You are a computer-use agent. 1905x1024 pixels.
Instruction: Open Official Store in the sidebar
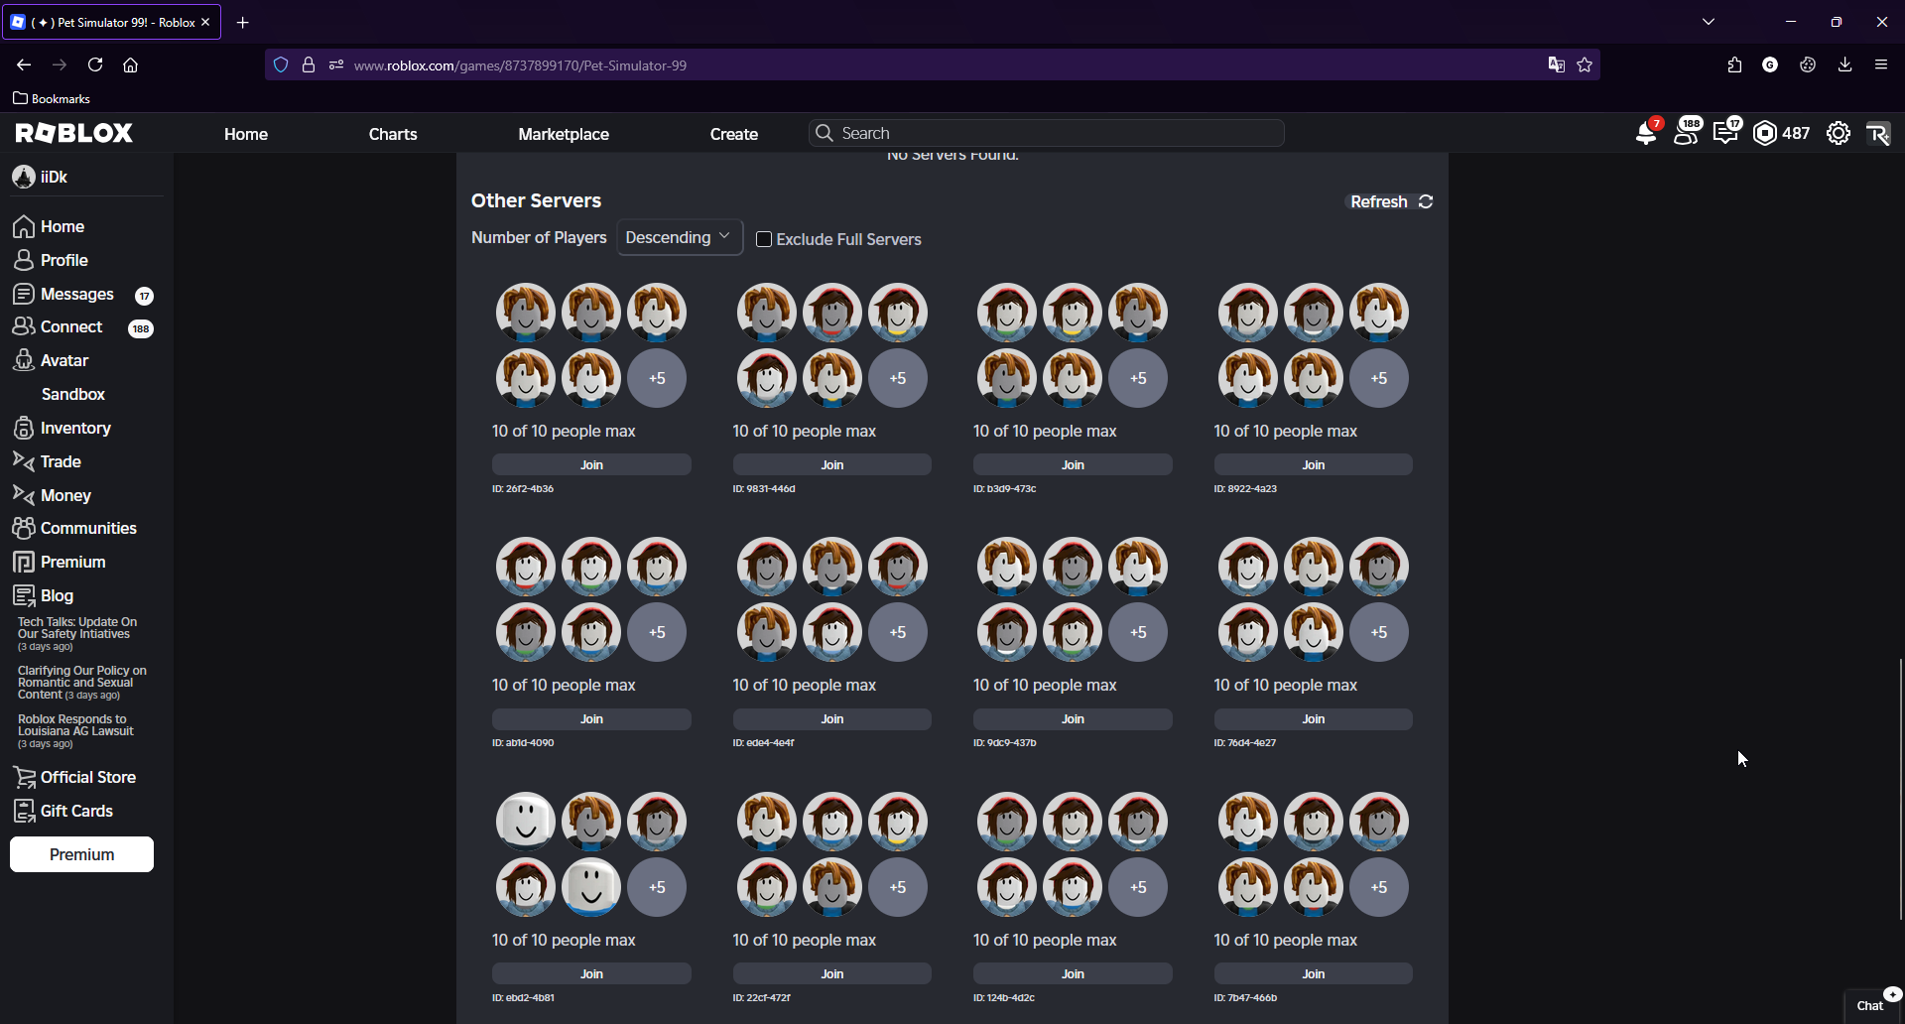[74, 777]
